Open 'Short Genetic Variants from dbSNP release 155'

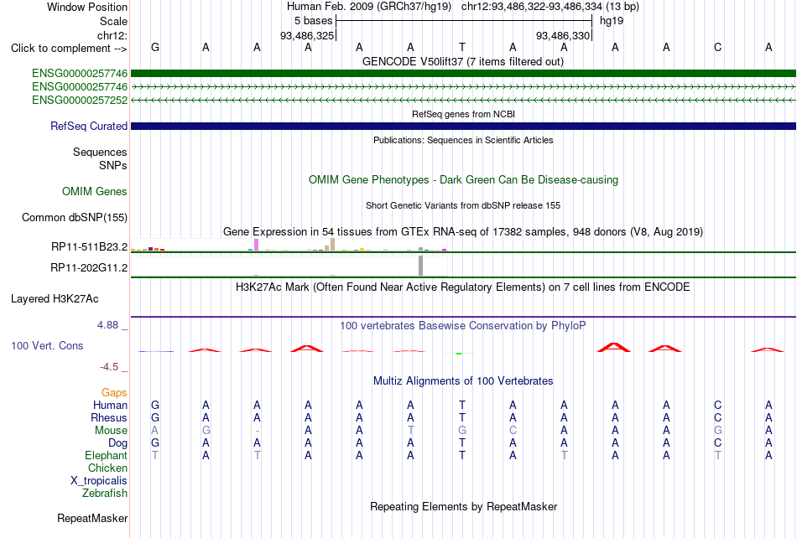coord(463,205)
